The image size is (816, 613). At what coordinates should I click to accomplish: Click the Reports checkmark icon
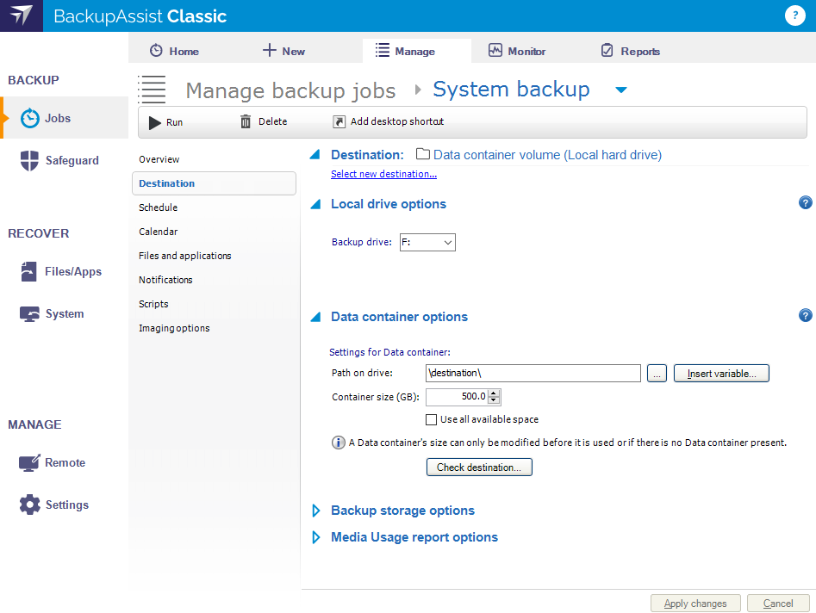pyautogui.click(x=607, y=51)
